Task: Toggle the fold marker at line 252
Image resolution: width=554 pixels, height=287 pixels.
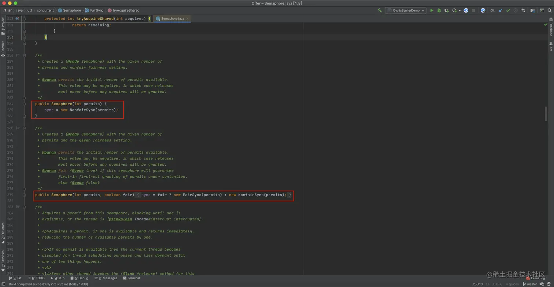Action: pos(24,31)
